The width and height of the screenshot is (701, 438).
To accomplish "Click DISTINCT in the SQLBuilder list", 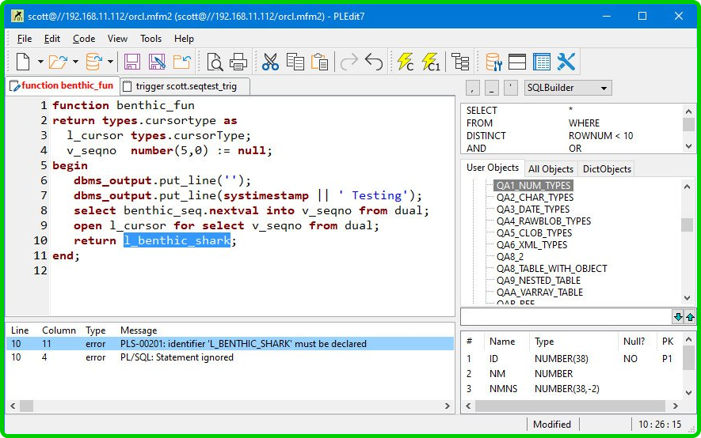I will [x=486, y=136].
